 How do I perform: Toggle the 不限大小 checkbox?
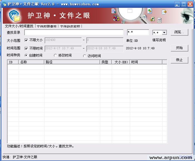click(26, 40)
